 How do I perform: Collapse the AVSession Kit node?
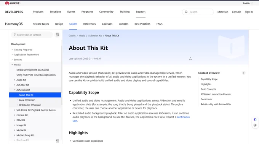click(14, 90)
